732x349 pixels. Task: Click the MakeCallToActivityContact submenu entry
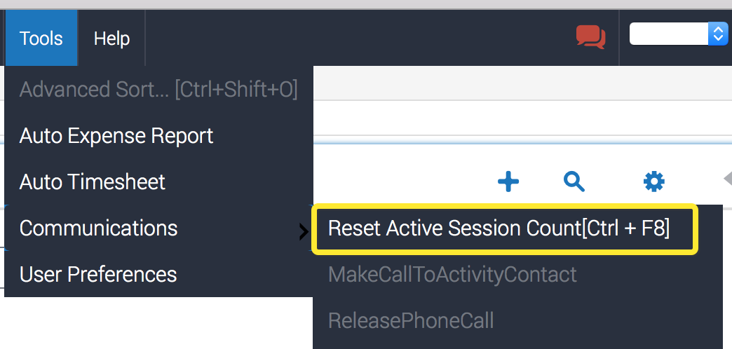click(x=452, y=274)
